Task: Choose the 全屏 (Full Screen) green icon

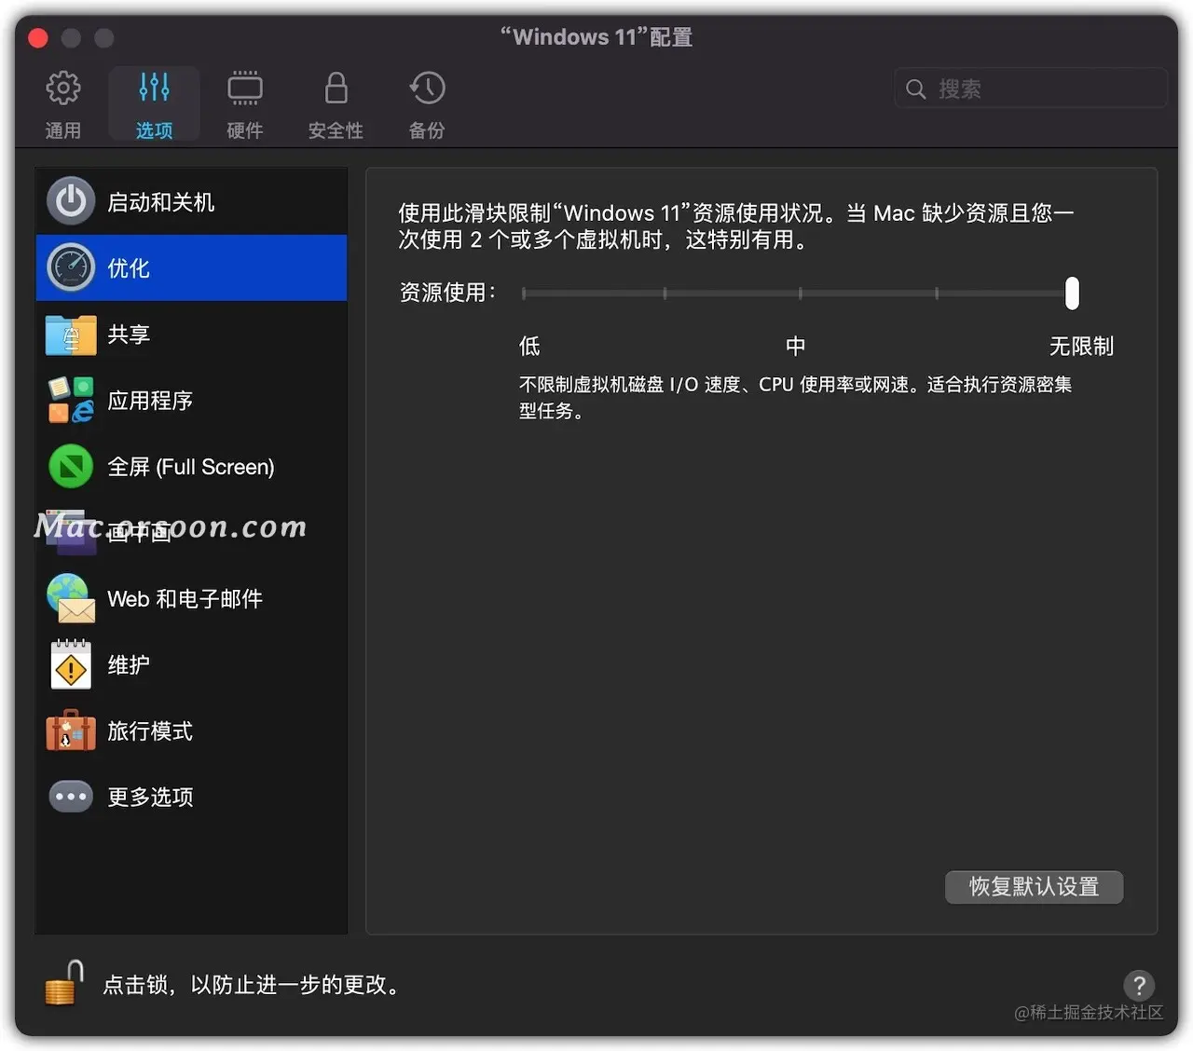Action: pos(71,466)
